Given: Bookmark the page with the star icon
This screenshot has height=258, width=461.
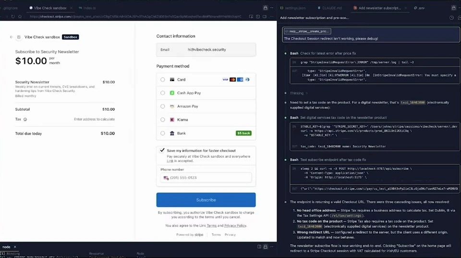Looking at the screenshot, I should 20,17.
